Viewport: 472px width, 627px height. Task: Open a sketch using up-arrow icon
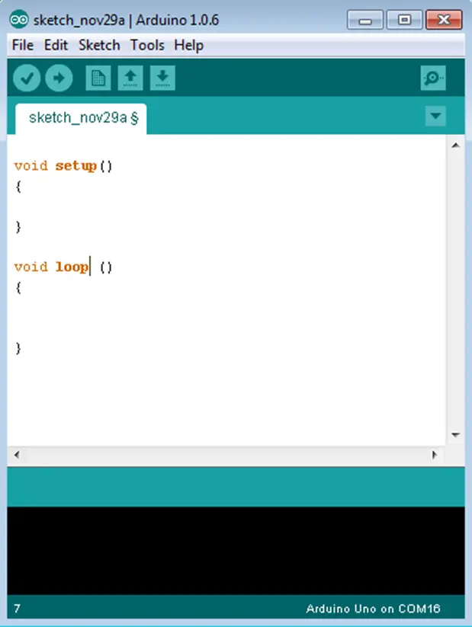pos(130,78)
